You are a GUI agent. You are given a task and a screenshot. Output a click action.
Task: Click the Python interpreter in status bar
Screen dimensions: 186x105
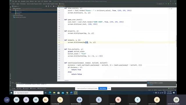tap(168, 90)
